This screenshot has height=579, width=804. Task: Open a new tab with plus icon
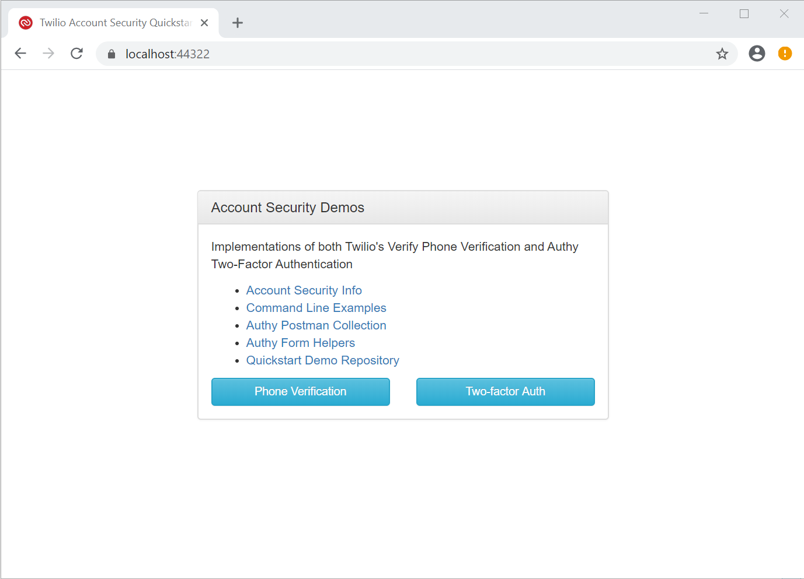(238, 23)
